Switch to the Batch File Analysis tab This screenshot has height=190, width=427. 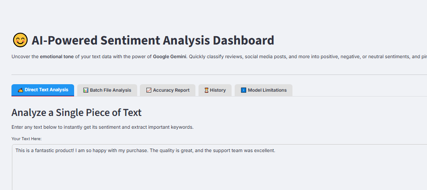point(107,90)
